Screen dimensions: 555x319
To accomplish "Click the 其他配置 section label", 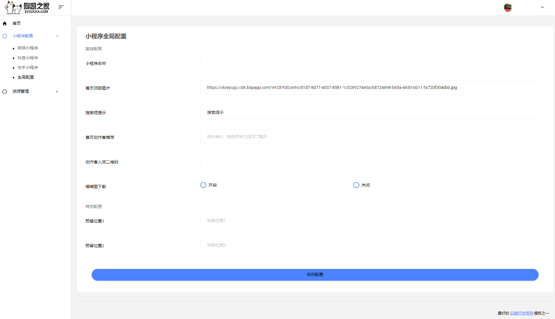I will 94,206.
